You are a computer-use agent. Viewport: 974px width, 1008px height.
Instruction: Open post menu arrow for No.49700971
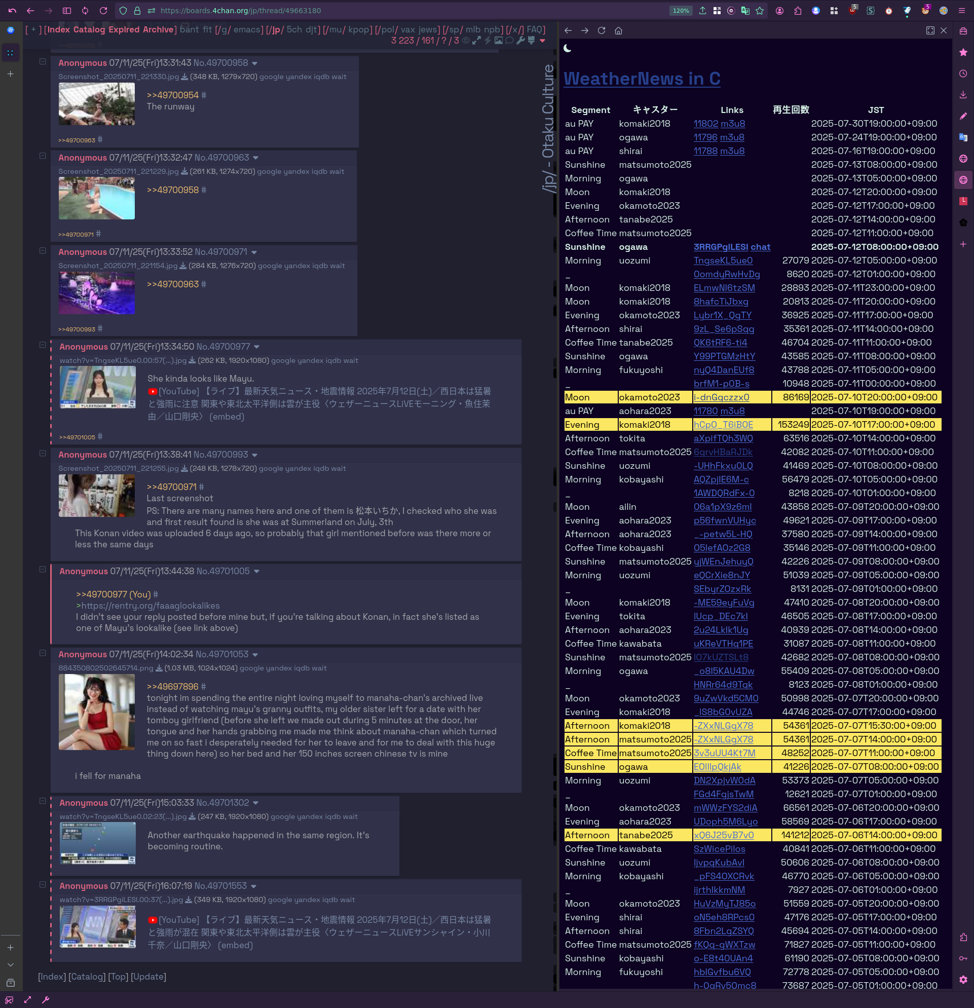254,252
